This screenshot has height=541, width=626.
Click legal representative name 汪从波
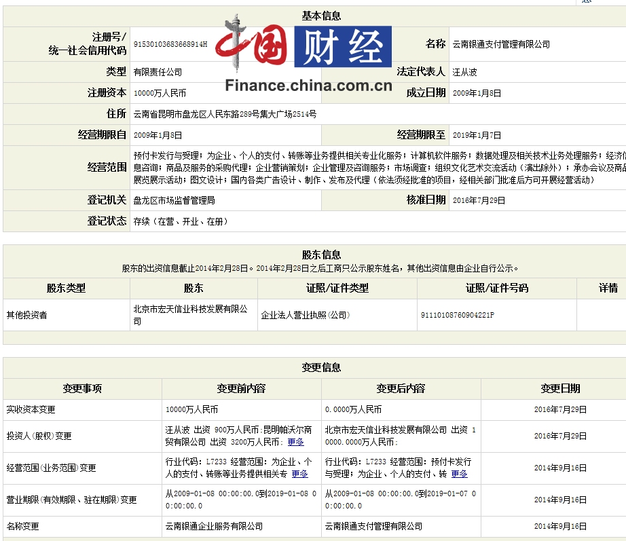tap(464, 72)
